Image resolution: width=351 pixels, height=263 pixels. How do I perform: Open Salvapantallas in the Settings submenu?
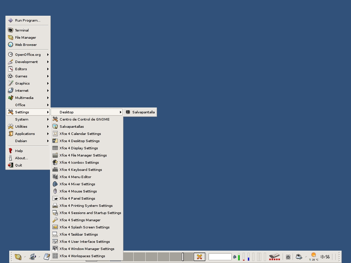click(x=87, y=126)
